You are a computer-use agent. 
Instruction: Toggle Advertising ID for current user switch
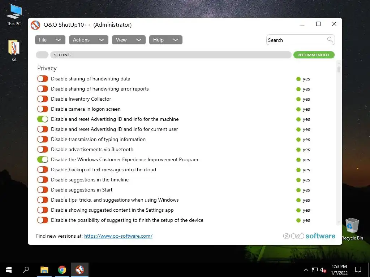pos(43,129)
